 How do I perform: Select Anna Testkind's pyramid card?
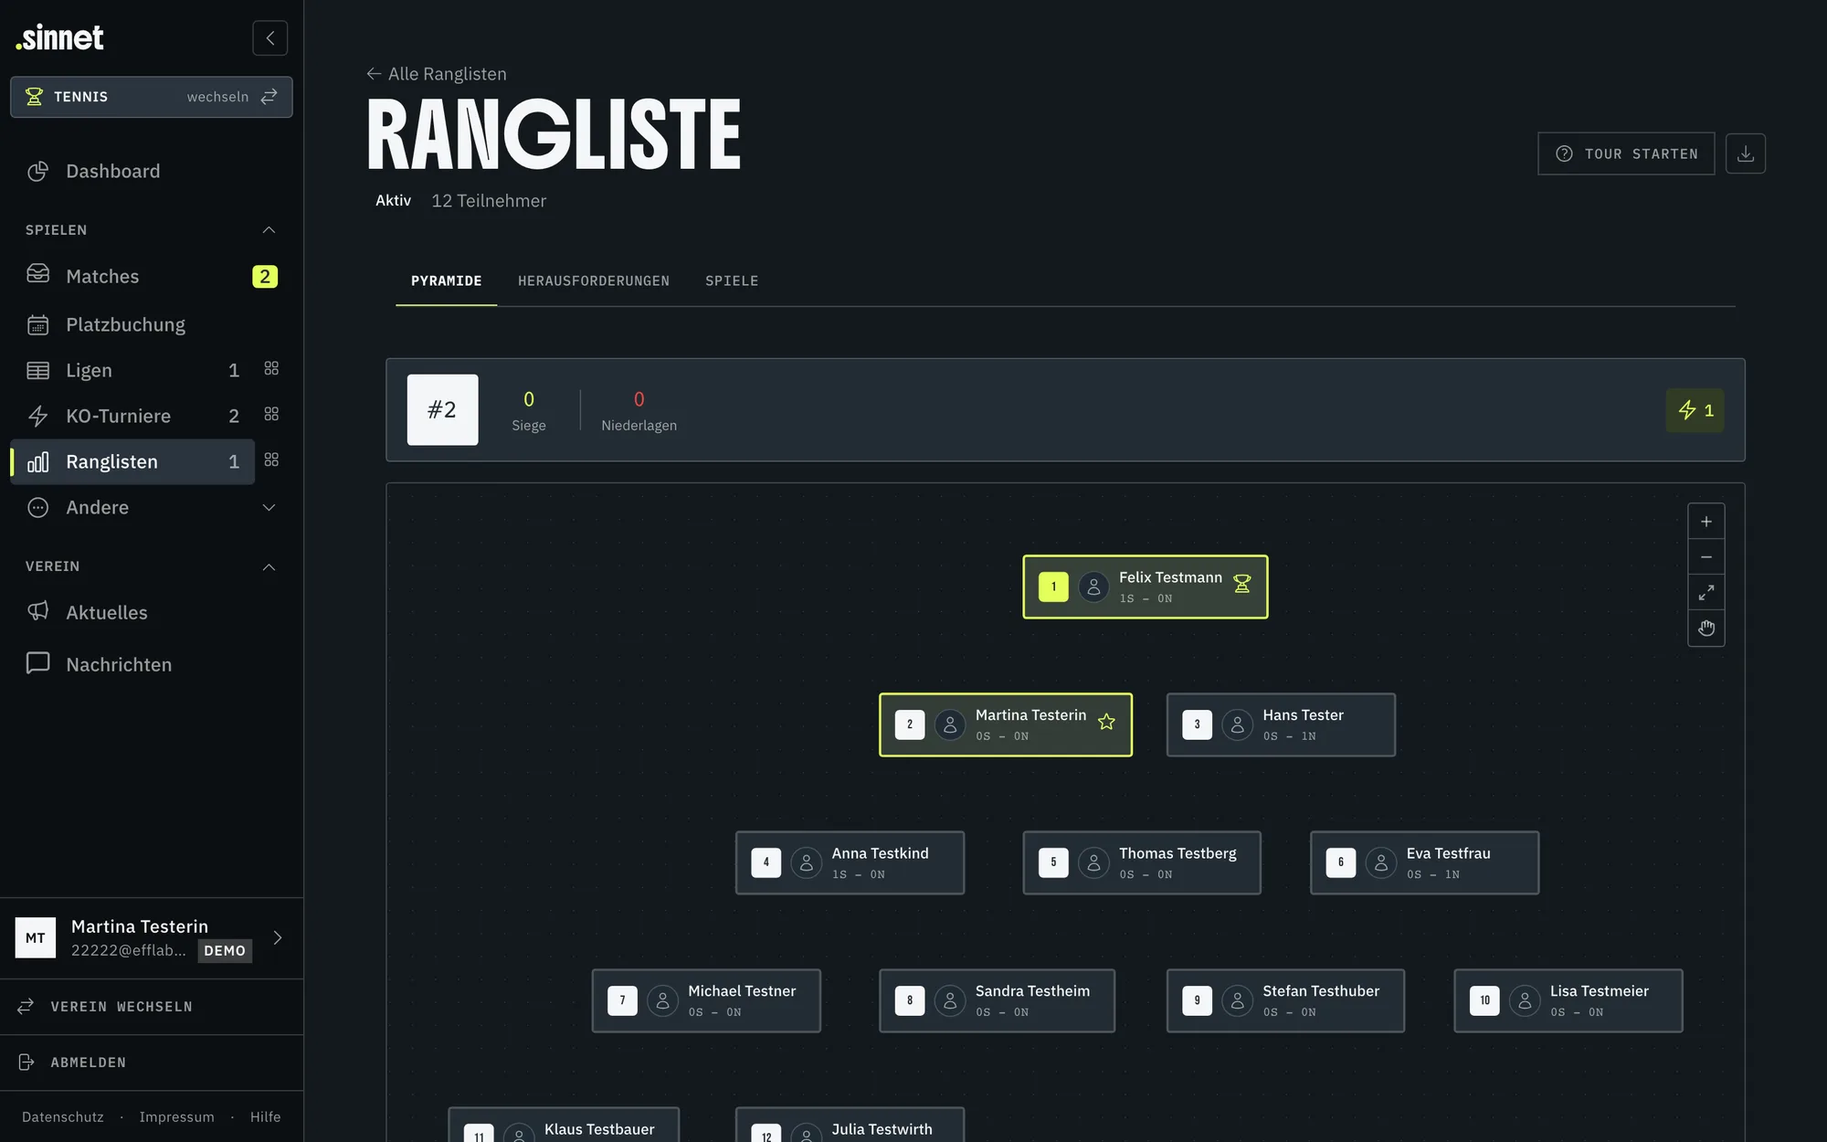[850, 862]
